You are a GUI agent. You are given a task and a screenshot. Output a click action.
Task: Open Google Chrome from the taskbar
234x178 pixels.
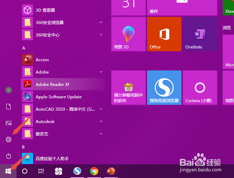point(94,171)
